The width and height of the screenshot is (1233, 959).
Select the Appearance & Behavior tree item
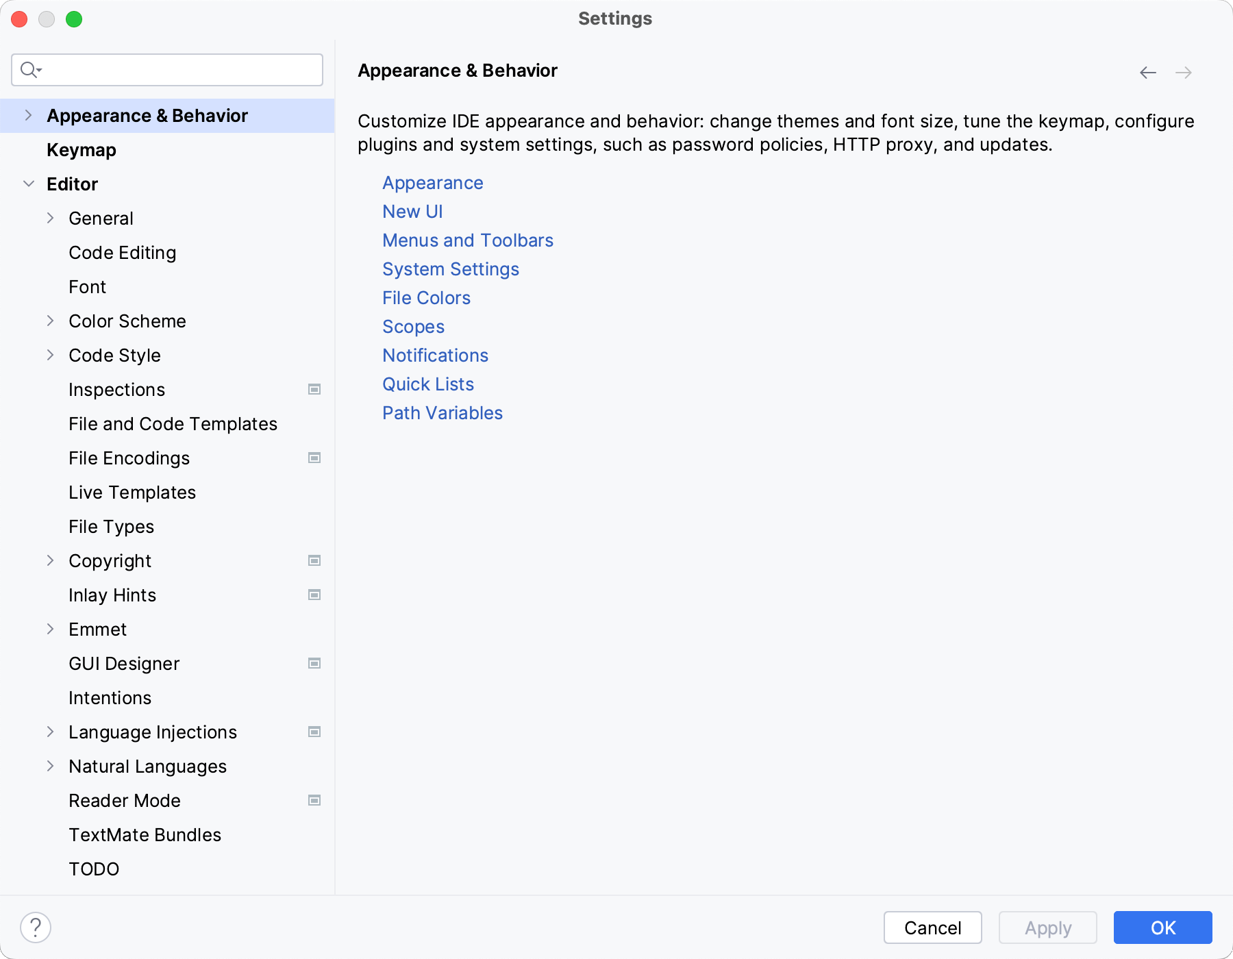click(167, 116)
